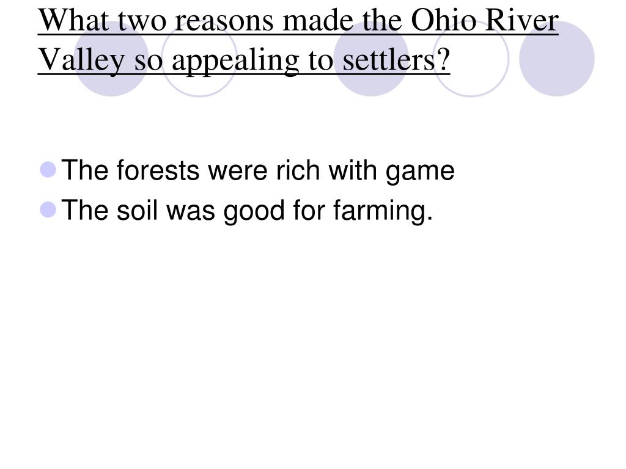Click the question mark after 'settlers'
The height and width of the screenshot is (469, 626).
(x=444, y=60)
